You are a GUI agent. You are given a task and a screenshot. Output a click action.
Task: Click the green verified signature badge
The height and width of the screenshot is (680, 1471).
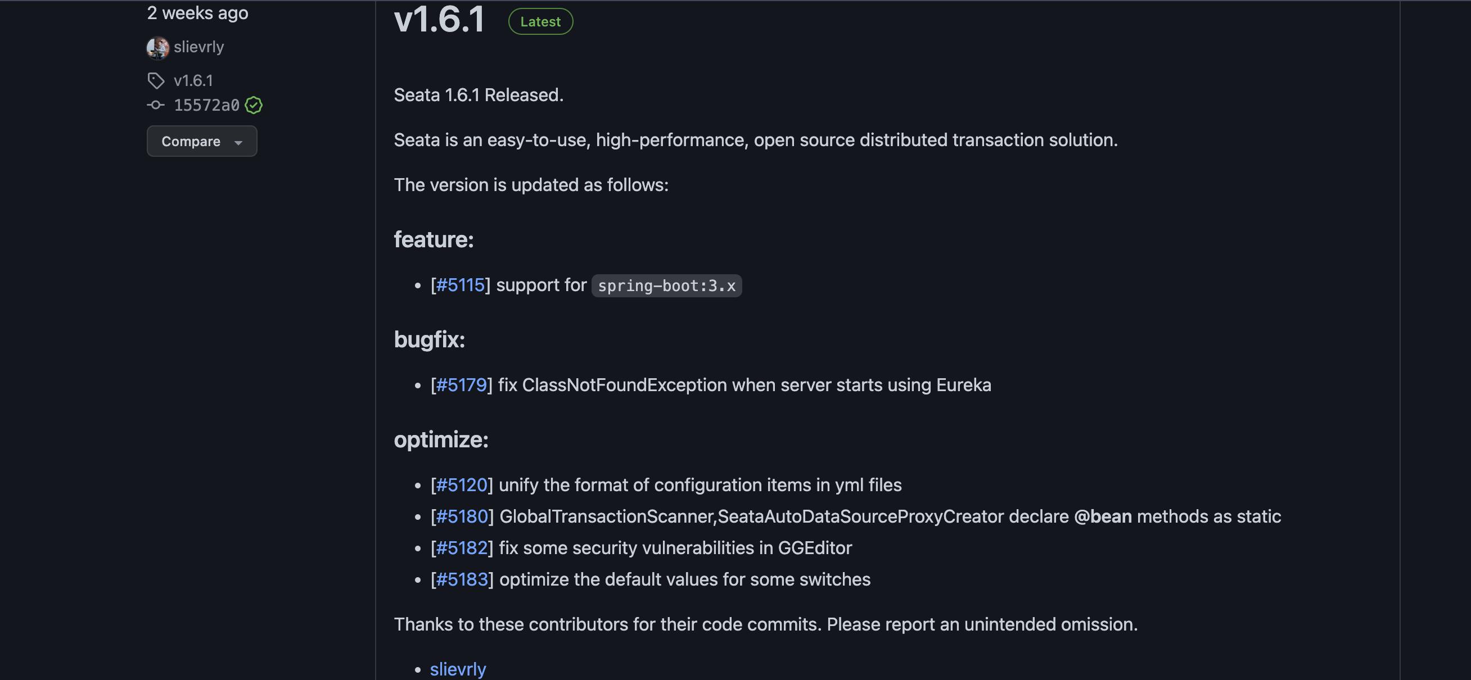254,105
